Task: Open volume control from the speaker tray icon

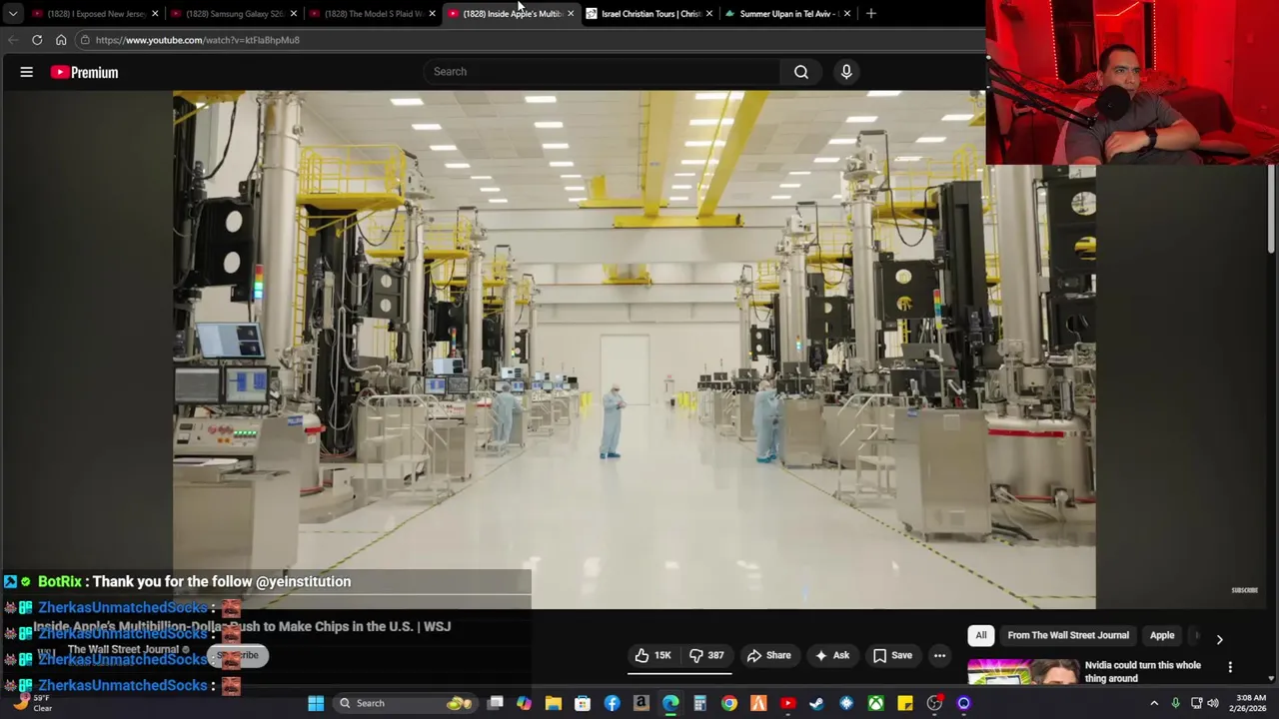Action: point(1213,703)
